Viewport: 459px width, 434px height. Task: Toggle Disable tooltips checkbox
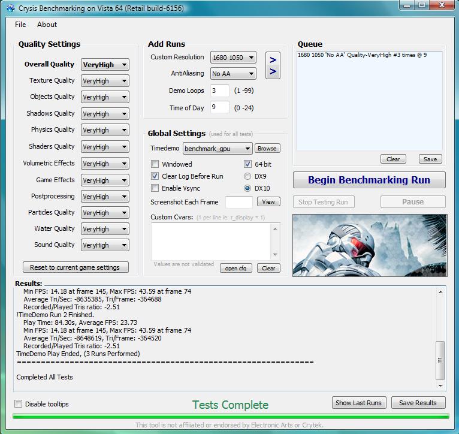(18, 404)
